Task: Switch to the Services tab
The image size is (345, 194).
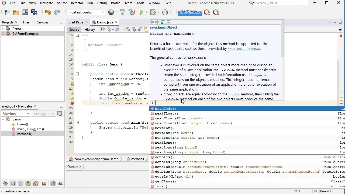Action: (42, 22)
